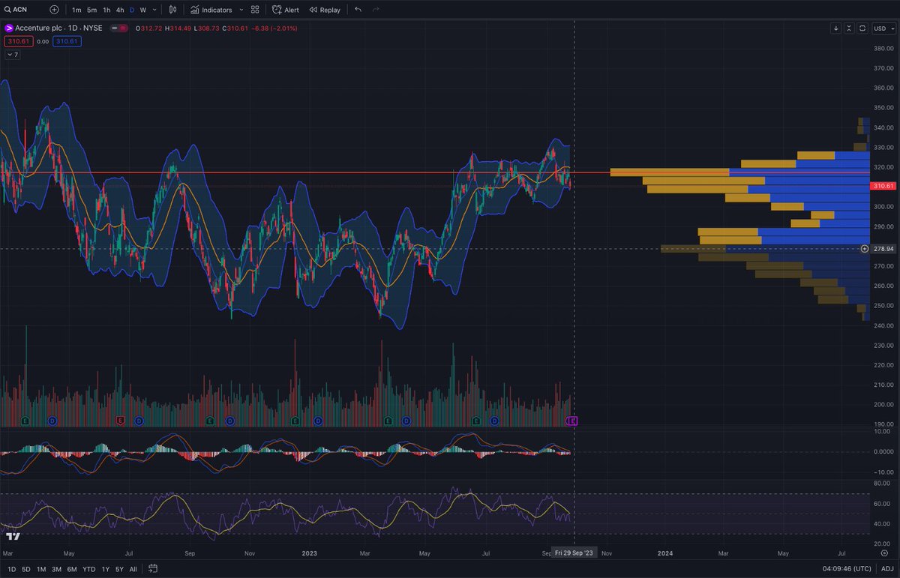The height and width of the screenshot is (578, 900).
Task: Click the plus icon at the crosshair price
Action: [x=865, y=248]
